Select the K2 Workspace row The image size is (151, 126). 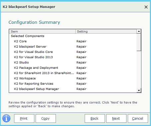(x=73, y=78)
